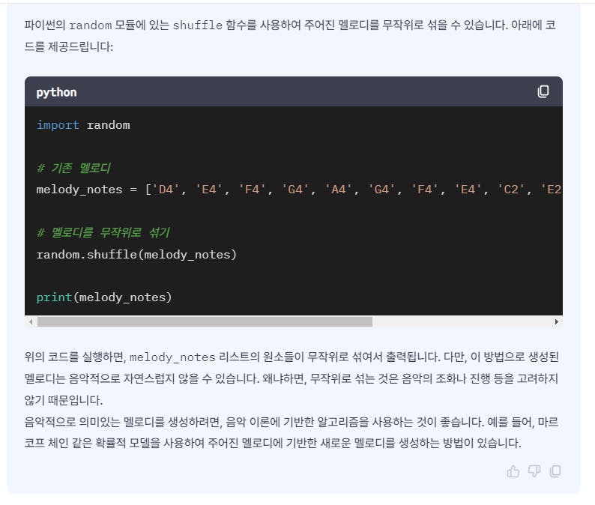Click the 'python' language label
Screen dimensions: 595x505
click(x=56, y=92)
